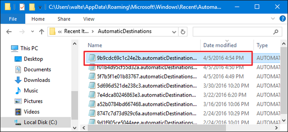
Task: Click the Music note icon in sidebar
Action: [18, 91]
